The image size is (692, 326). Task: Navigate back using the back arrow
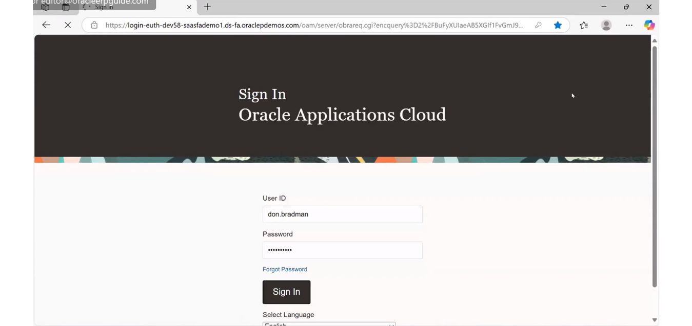tap(46, 25)
